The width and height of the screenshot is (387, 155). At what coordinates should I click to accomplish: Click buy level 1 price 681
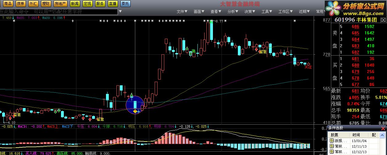click(x=356, y=59)
